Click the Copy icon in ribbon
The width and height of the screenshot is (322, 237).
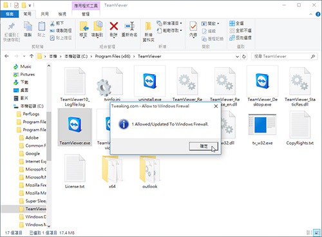pos(28,26)
